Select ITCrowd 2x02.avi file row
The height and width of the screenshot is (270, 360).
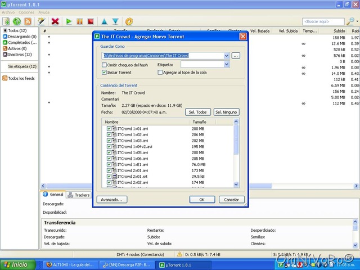(x=169, y=182)
